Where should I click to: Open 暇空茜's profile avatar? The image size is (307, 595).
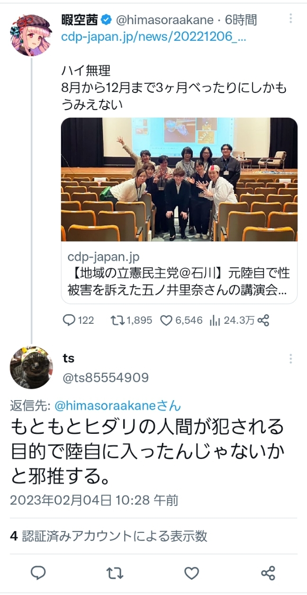31,35
